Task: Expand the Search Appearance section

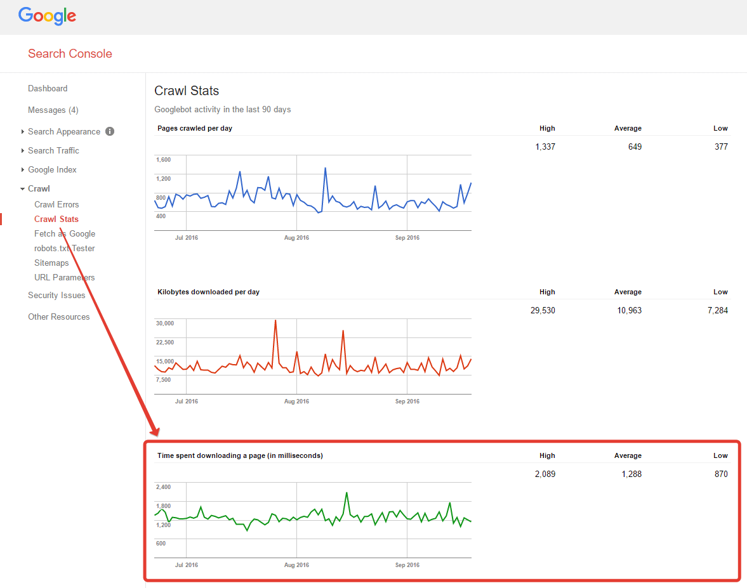Action: [x=22, y=131]
